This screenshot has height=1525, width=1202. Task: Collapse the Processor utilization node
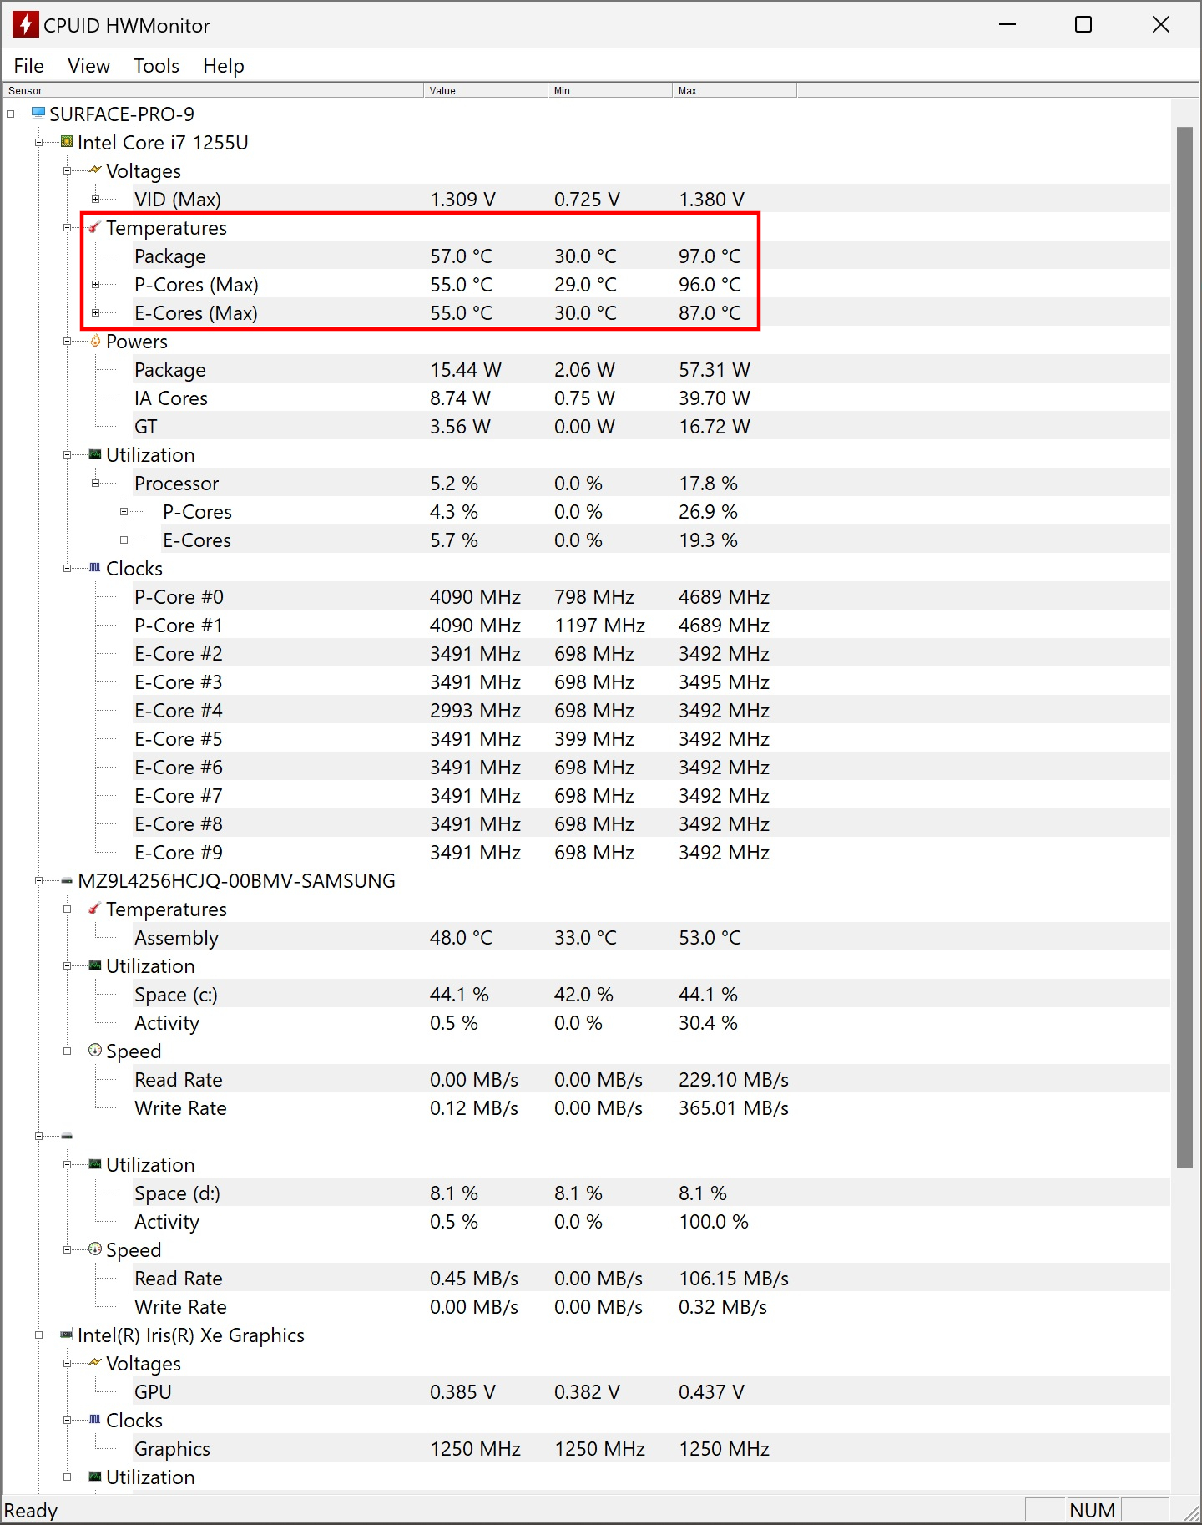coord(95,483)
